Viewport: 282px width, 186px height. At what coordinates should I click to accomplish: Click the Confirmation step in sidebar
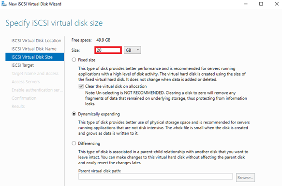(24, 98)
